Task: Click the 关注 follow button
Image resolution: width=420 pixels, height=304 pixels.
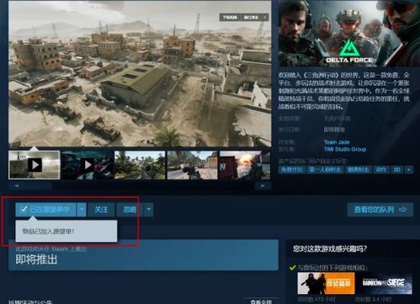Action: [101, 210]
